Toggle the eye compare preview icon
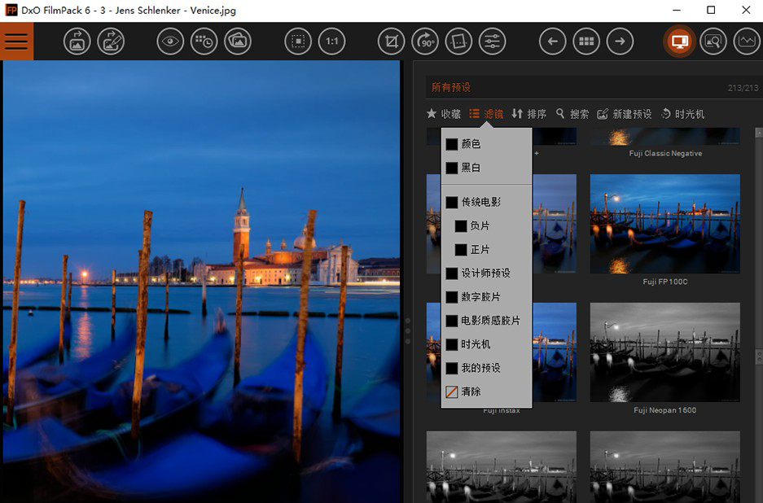 coord(170,42)
